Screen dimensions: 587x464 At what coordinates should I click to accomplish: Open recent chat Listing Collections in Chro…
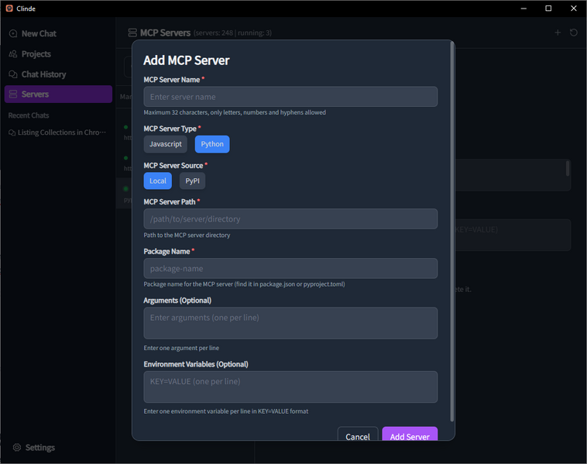click(x=57, y=132)
